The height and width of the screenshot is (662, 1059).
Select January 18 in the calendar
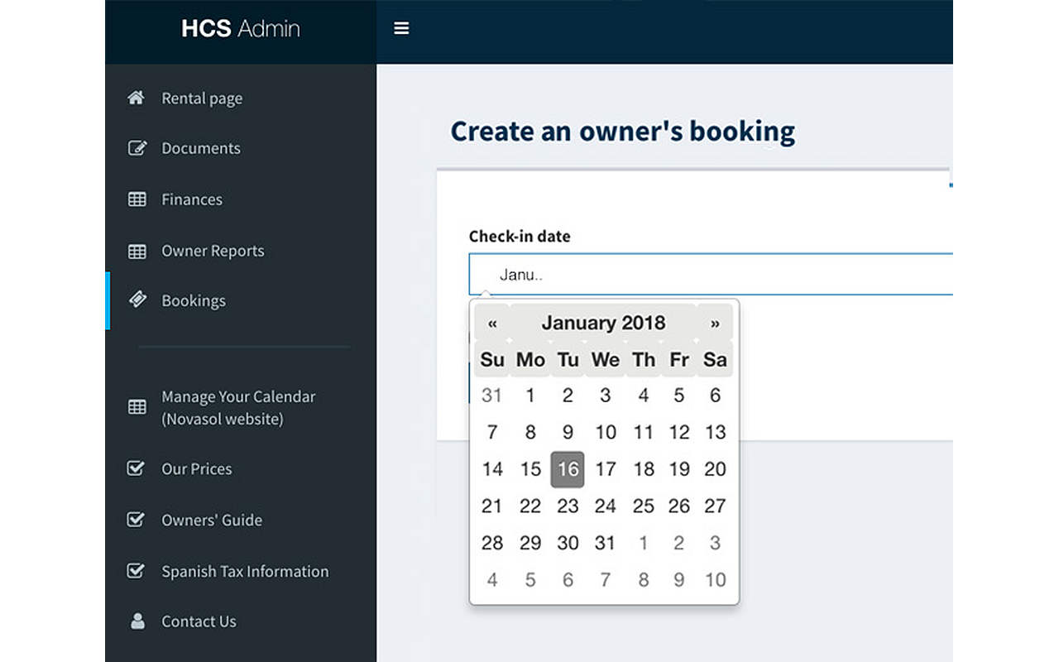[x=644, y=469]
